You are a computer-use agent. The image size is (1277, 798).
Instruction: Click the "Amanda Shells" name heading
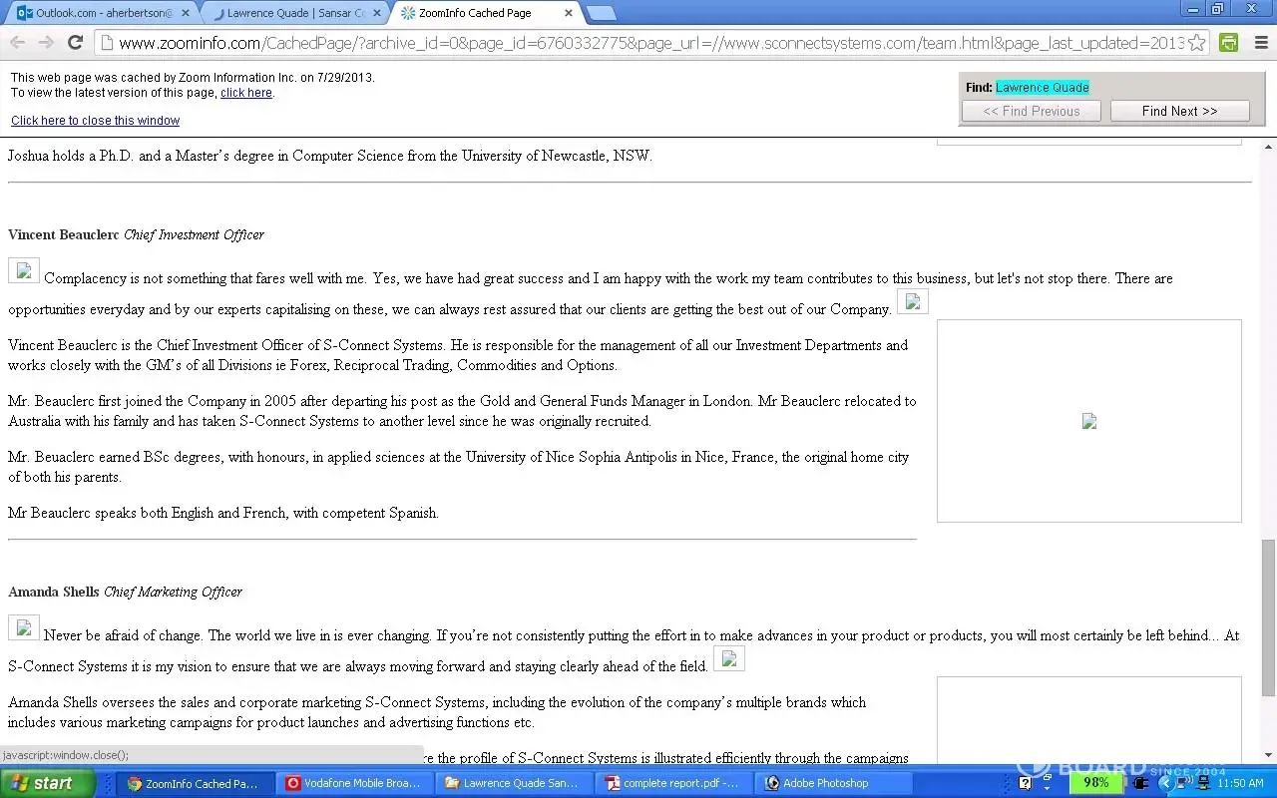(54, 593)
